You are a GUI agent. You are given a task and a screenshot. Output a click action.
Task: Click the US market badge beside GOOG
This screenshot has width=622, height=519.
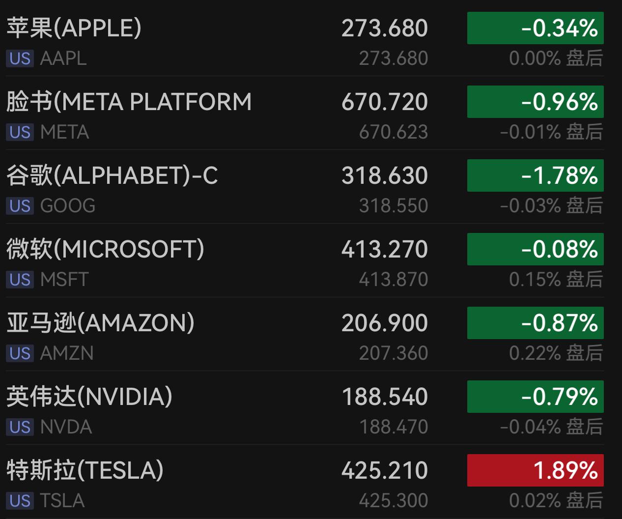click(x=20, y=206)
